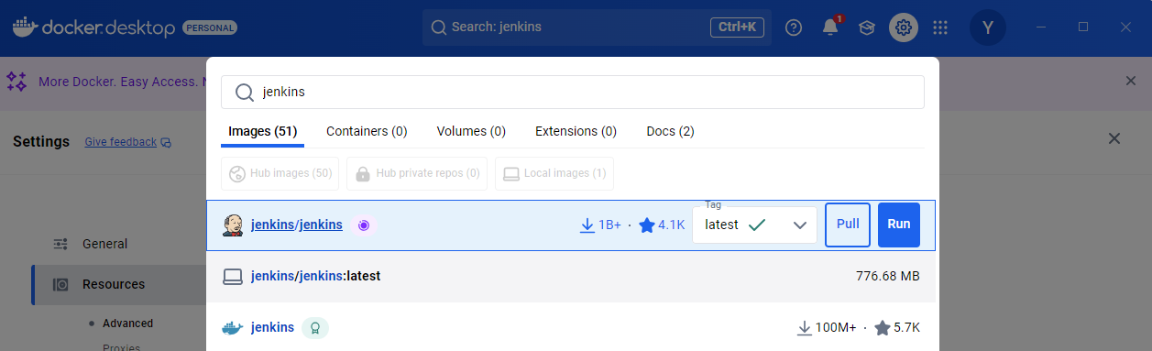Image resolution: width=1152 pixels, height=351 pixels.
Task: Open the Resources settings section
Action: (x=118, y=284)
